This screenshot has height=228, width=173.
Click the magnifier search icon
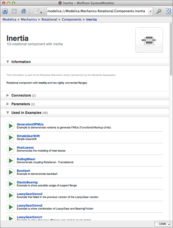tap(159, 11)
